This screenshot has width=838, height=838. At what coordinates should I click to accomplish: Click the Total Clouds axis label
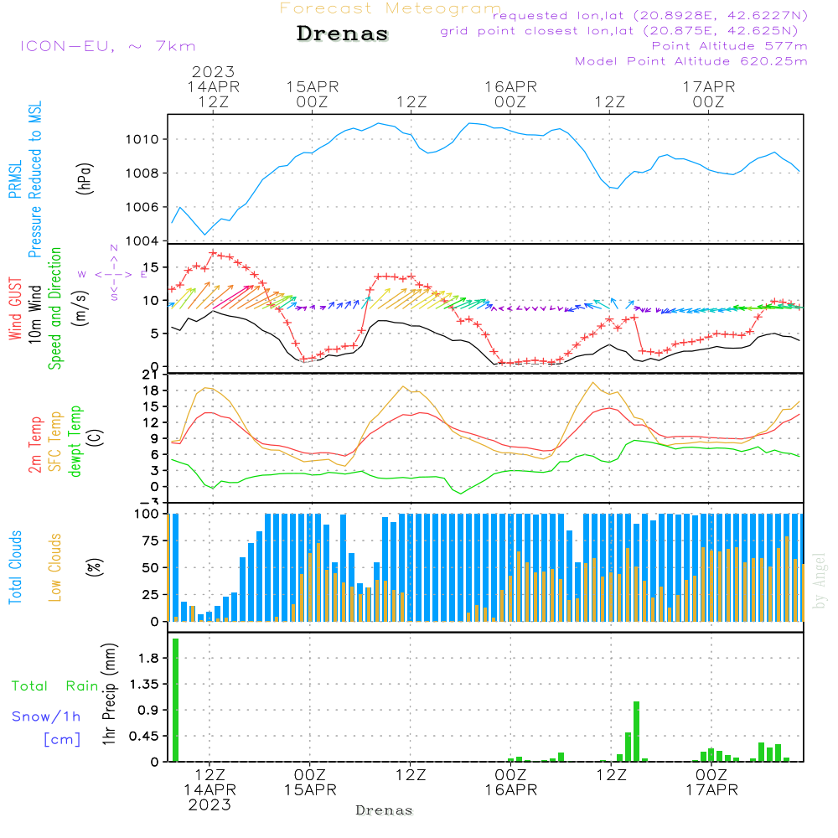pos(16,567)
